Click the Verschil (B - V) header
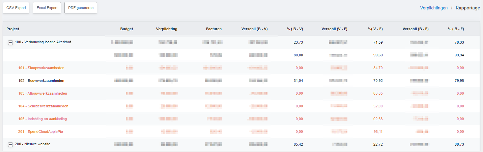483x152 pixels. [254, 29]
